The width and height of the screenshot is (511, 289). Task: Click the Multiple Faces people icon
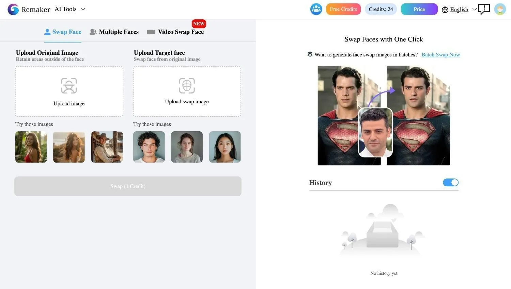pyautogui.click(x=93, y=32)
